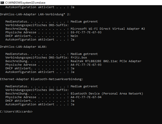The height and width of the screenshot is (124, 162).
Task: Click the Microsoft Wi-Fi Direct Virtual Adapter #2 text
Action: 108,29
